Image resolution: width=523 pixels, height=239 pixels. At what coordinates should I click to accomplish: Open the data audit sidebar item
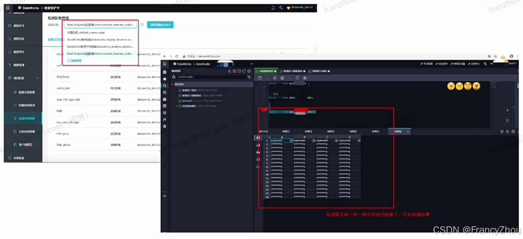click(x=23, y=52)
